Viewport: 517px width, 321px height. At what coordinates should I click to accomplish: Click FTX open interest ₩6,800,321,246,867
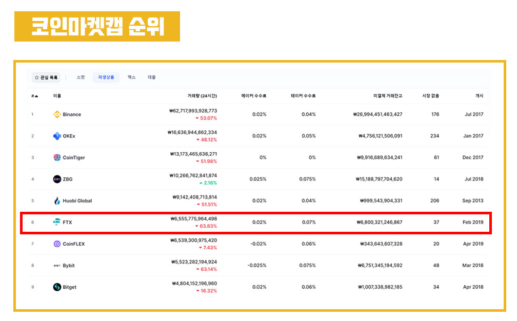(380, 223)
